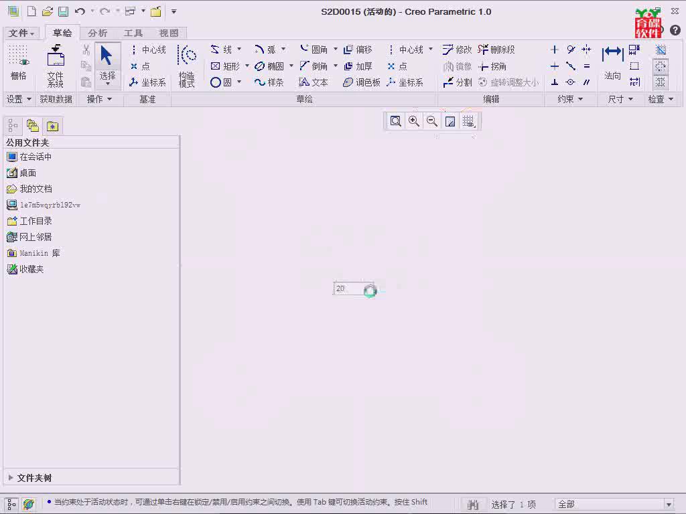Click the Refit view icon
Screen dimensions: 686x514
point(395,121)
